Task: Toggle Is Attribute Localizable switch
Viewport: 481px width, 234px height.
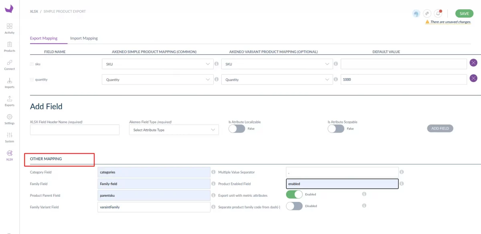Action: click(236, 129)
